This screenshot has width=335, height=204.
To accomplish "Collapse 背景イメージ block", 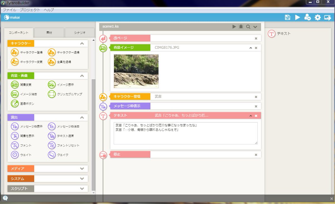I will (x=251, y=48).
